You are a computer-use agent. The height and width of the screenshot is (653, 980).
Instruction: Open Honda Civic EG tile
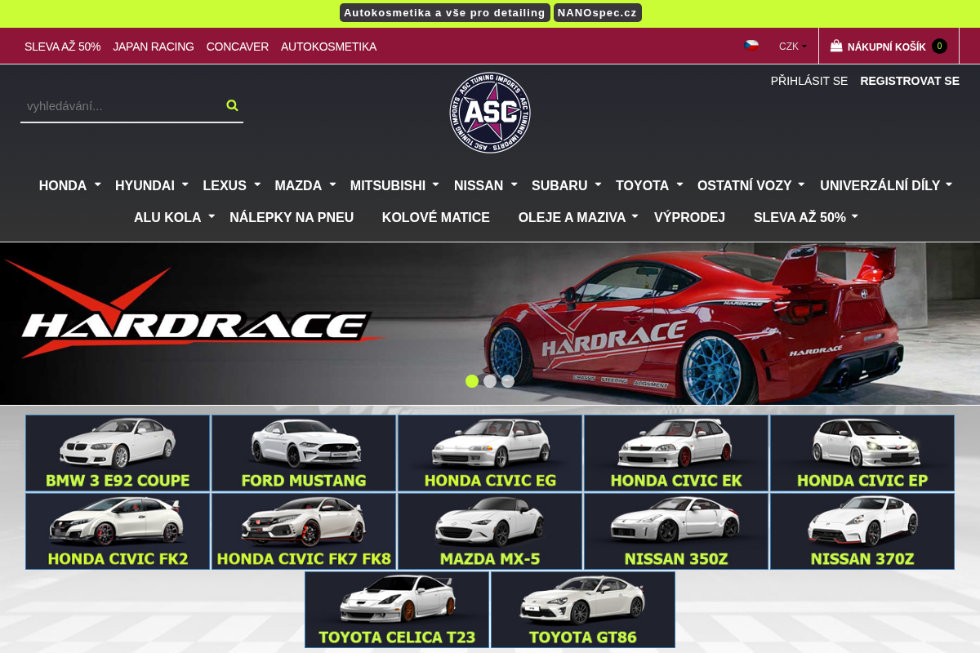tap(490, 453)
